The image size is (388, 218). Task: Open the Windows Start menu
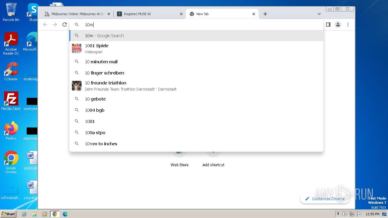click(8, 214)
